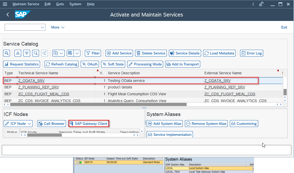Viewport: 294px width, 173px height.
Task: Click Refresh Catalog button
Action: click(x=62, y=64)
